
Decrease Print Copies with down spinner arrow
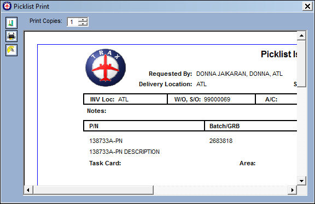83,24
